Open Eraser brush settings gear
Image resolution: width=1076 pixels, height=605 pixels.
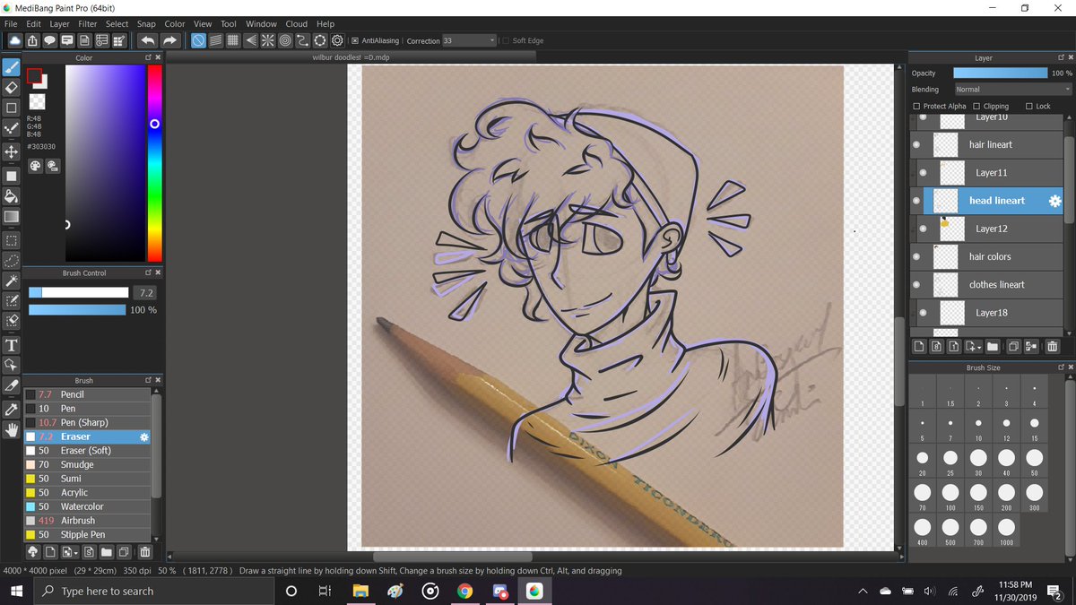point(144,436)
